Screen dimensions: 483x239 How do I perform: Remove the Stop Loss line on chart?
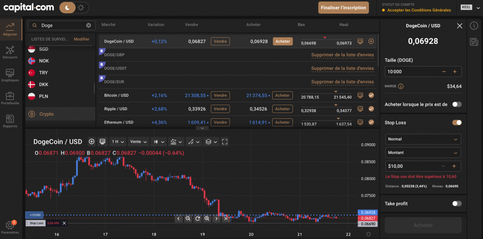click(x=64, y=223)
